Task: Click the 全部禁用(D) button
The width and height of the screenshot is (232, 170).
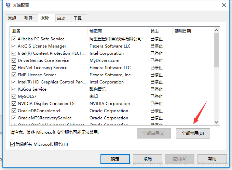Action: (193, 133)
